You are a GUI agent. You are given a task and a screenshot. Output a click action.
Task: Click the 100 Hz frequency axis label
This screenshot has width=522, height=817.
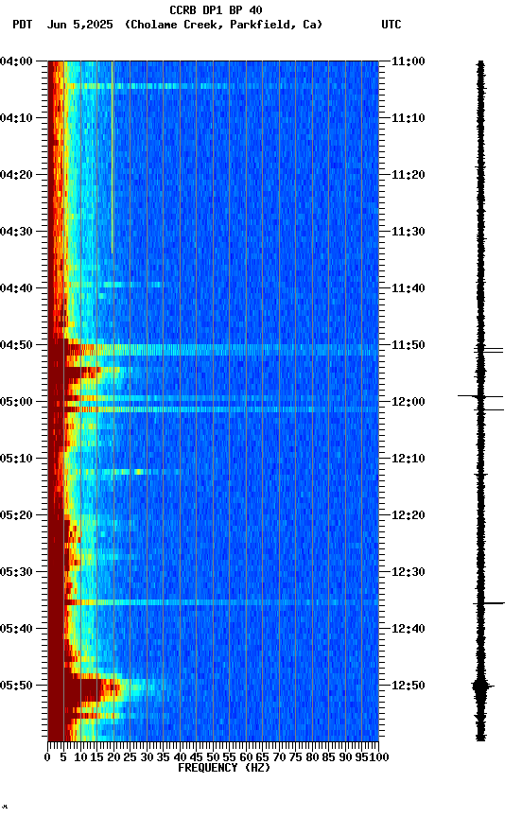pyautogui.click(x=379, y=757)
